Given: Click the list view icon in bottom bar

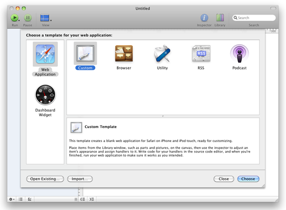Looking at the screenshot, I should [20, 199].
